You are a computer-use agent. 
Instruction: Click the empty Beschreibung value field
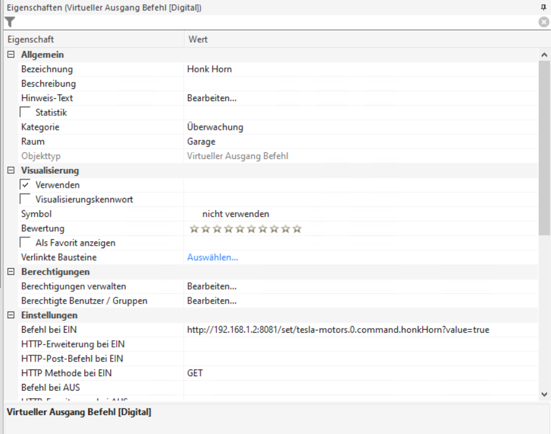point(361,84)
